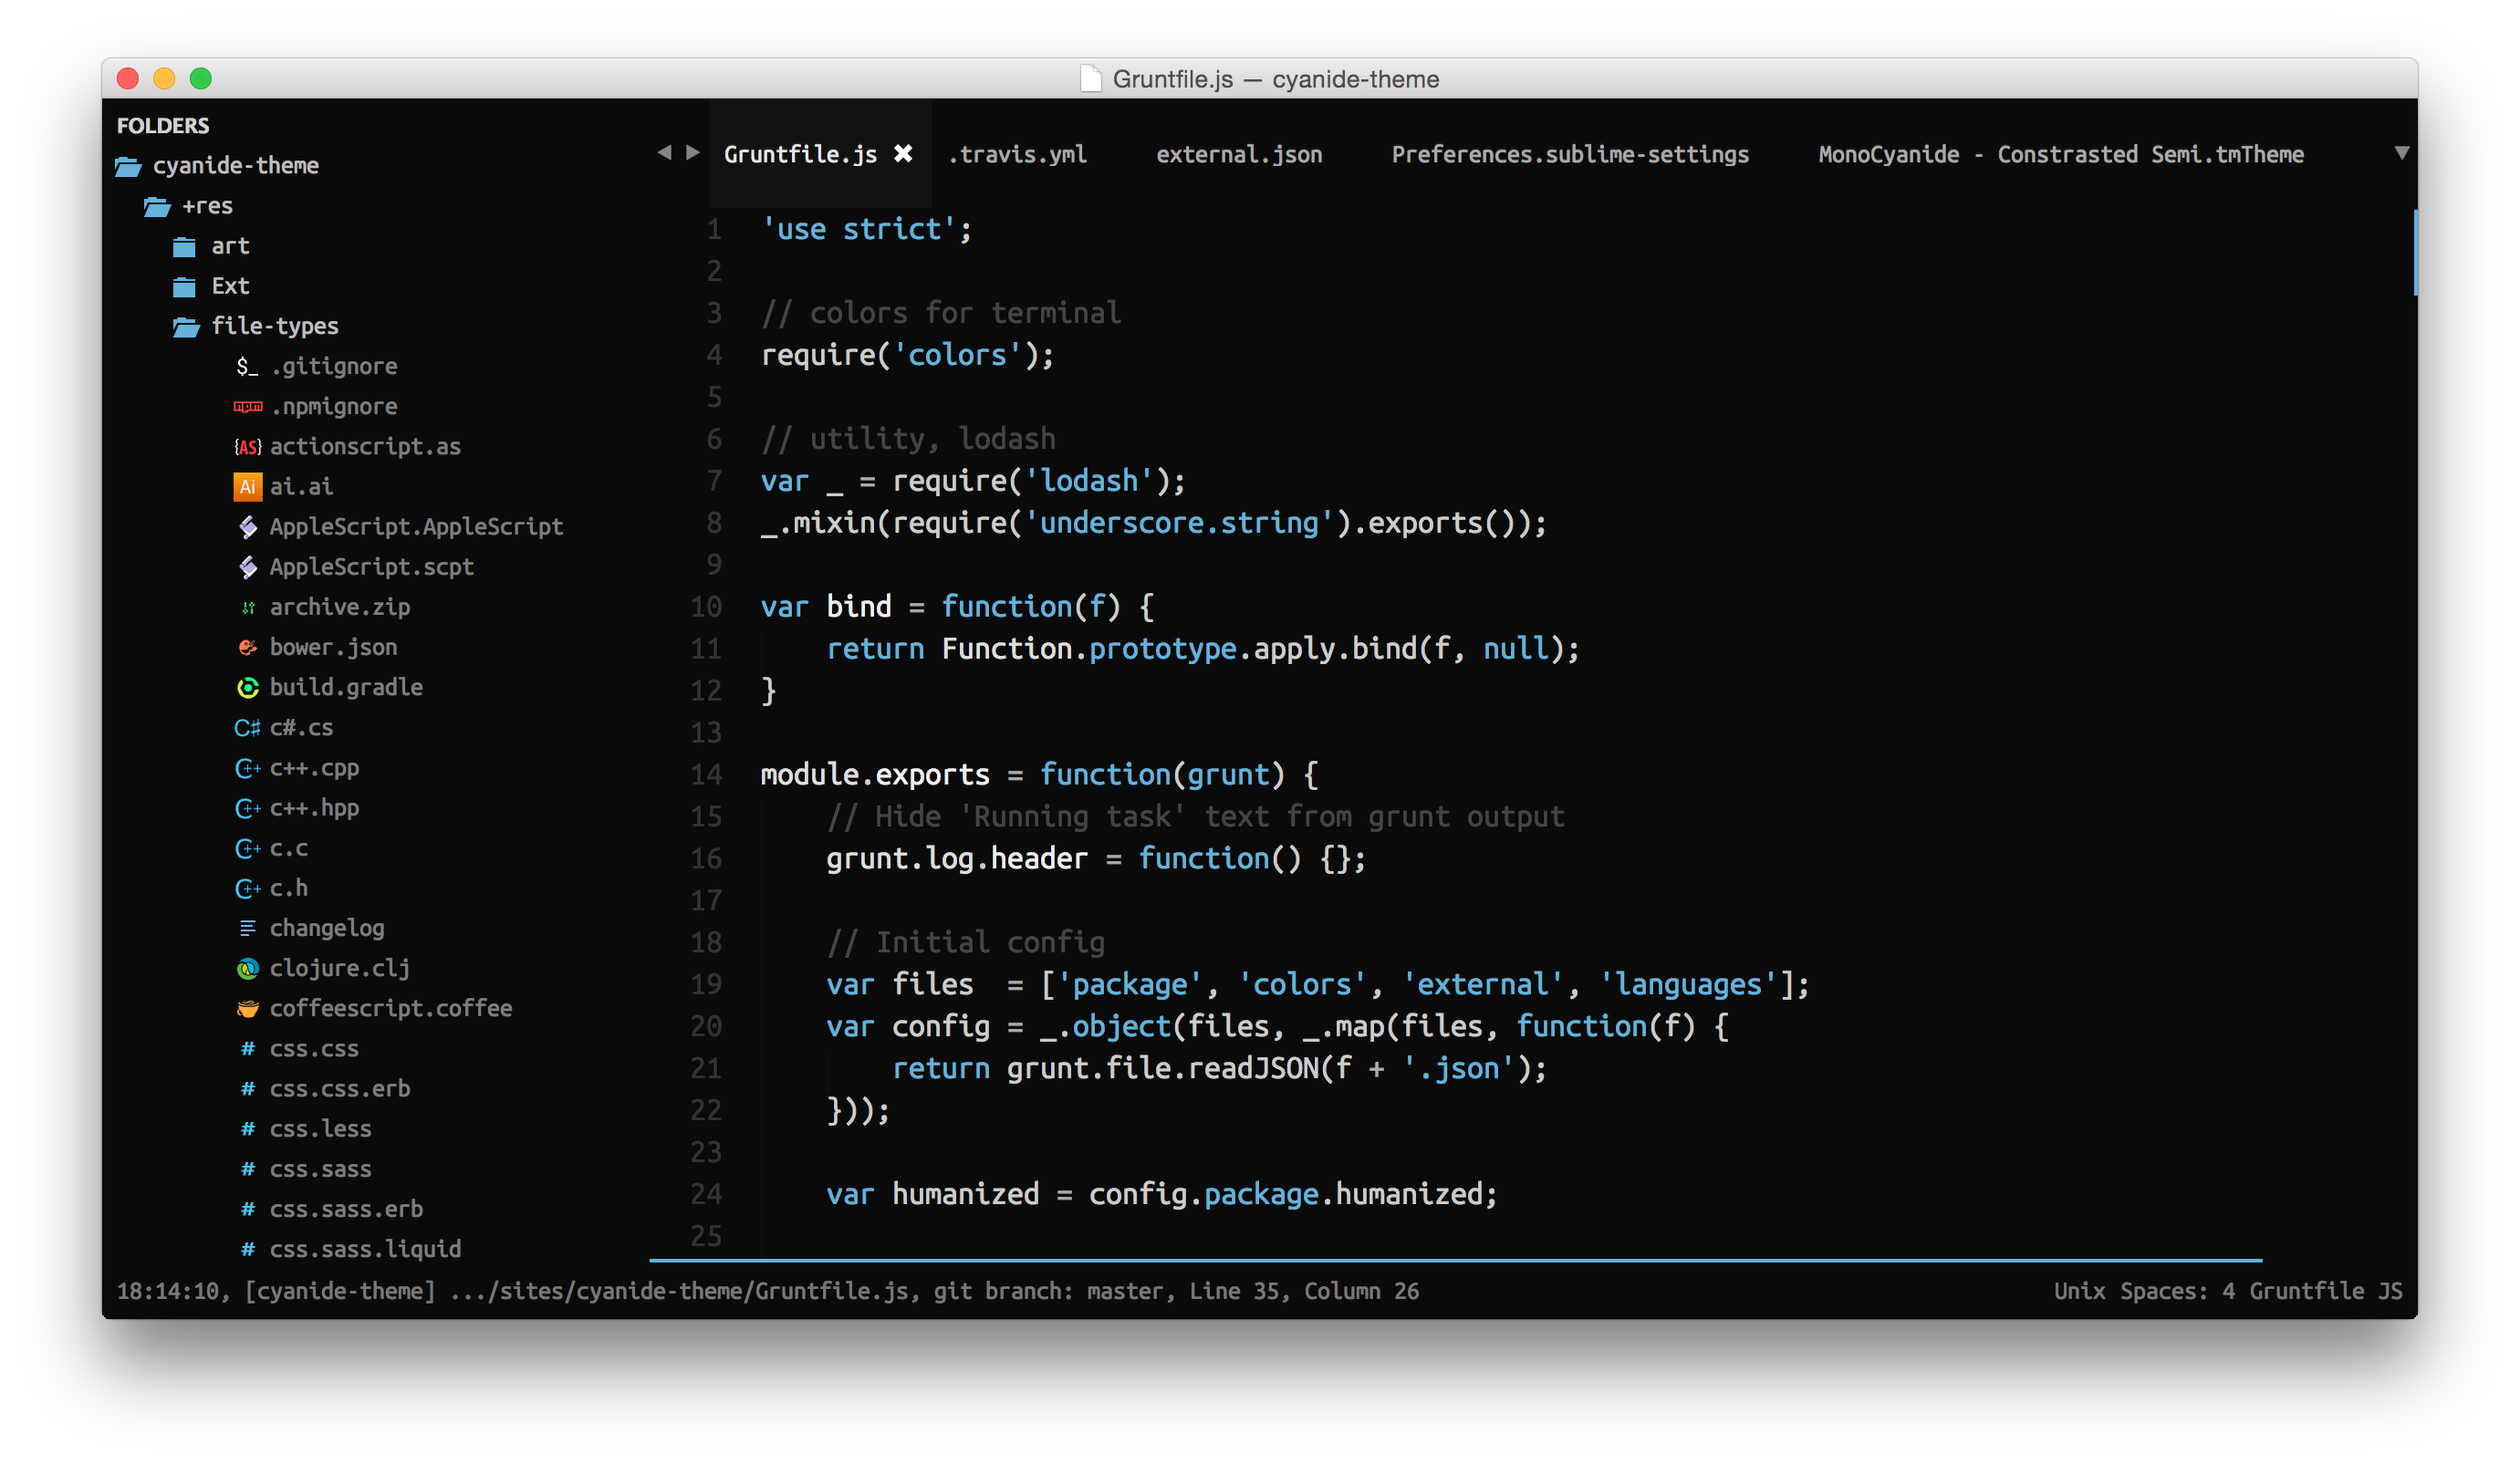Click the .travis.yml tab label
Viewport: 2520px width, 1465px height.
point(1015,153)
